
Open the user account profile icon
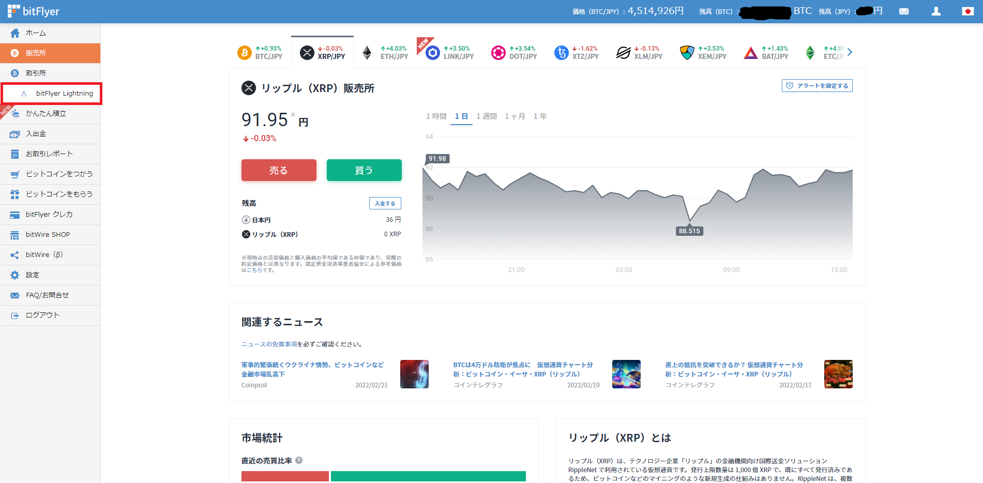click(x=936, y=11)
